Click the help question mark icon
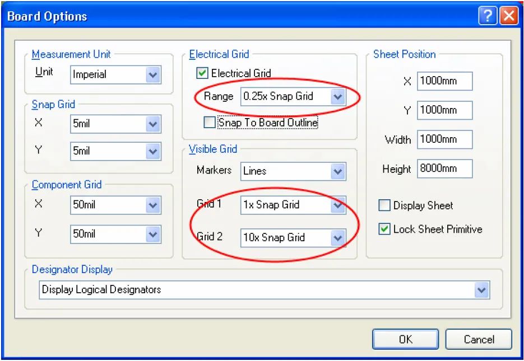 point(487,16)
